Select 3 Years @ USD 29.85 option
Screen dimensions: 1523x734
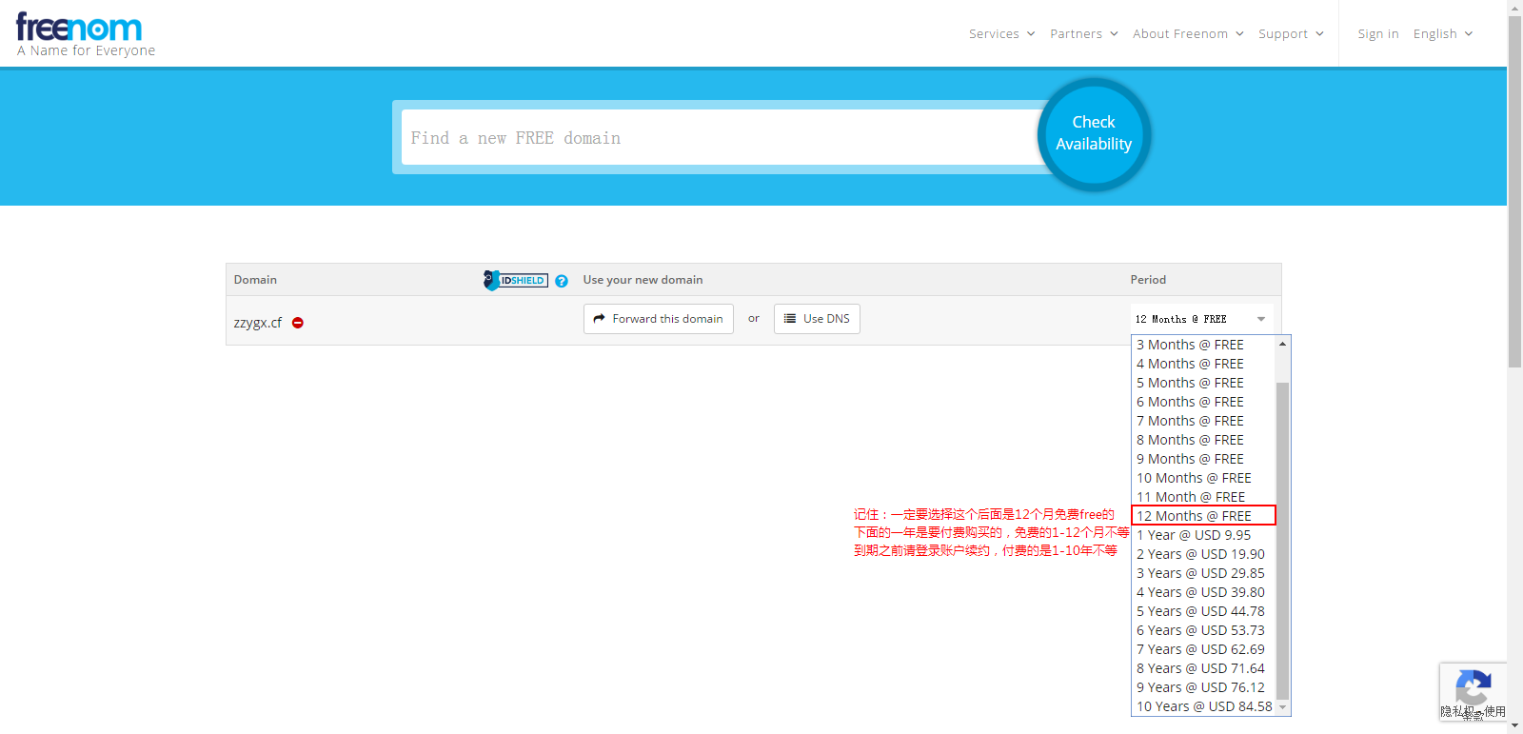[x=1204, y=573]
